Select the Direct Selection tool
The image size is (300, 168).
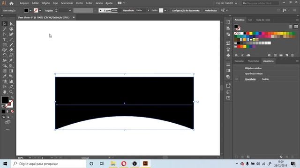11,24
